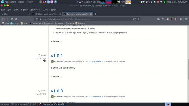Open the Firefox hamburger menu

tap(186, 19)
